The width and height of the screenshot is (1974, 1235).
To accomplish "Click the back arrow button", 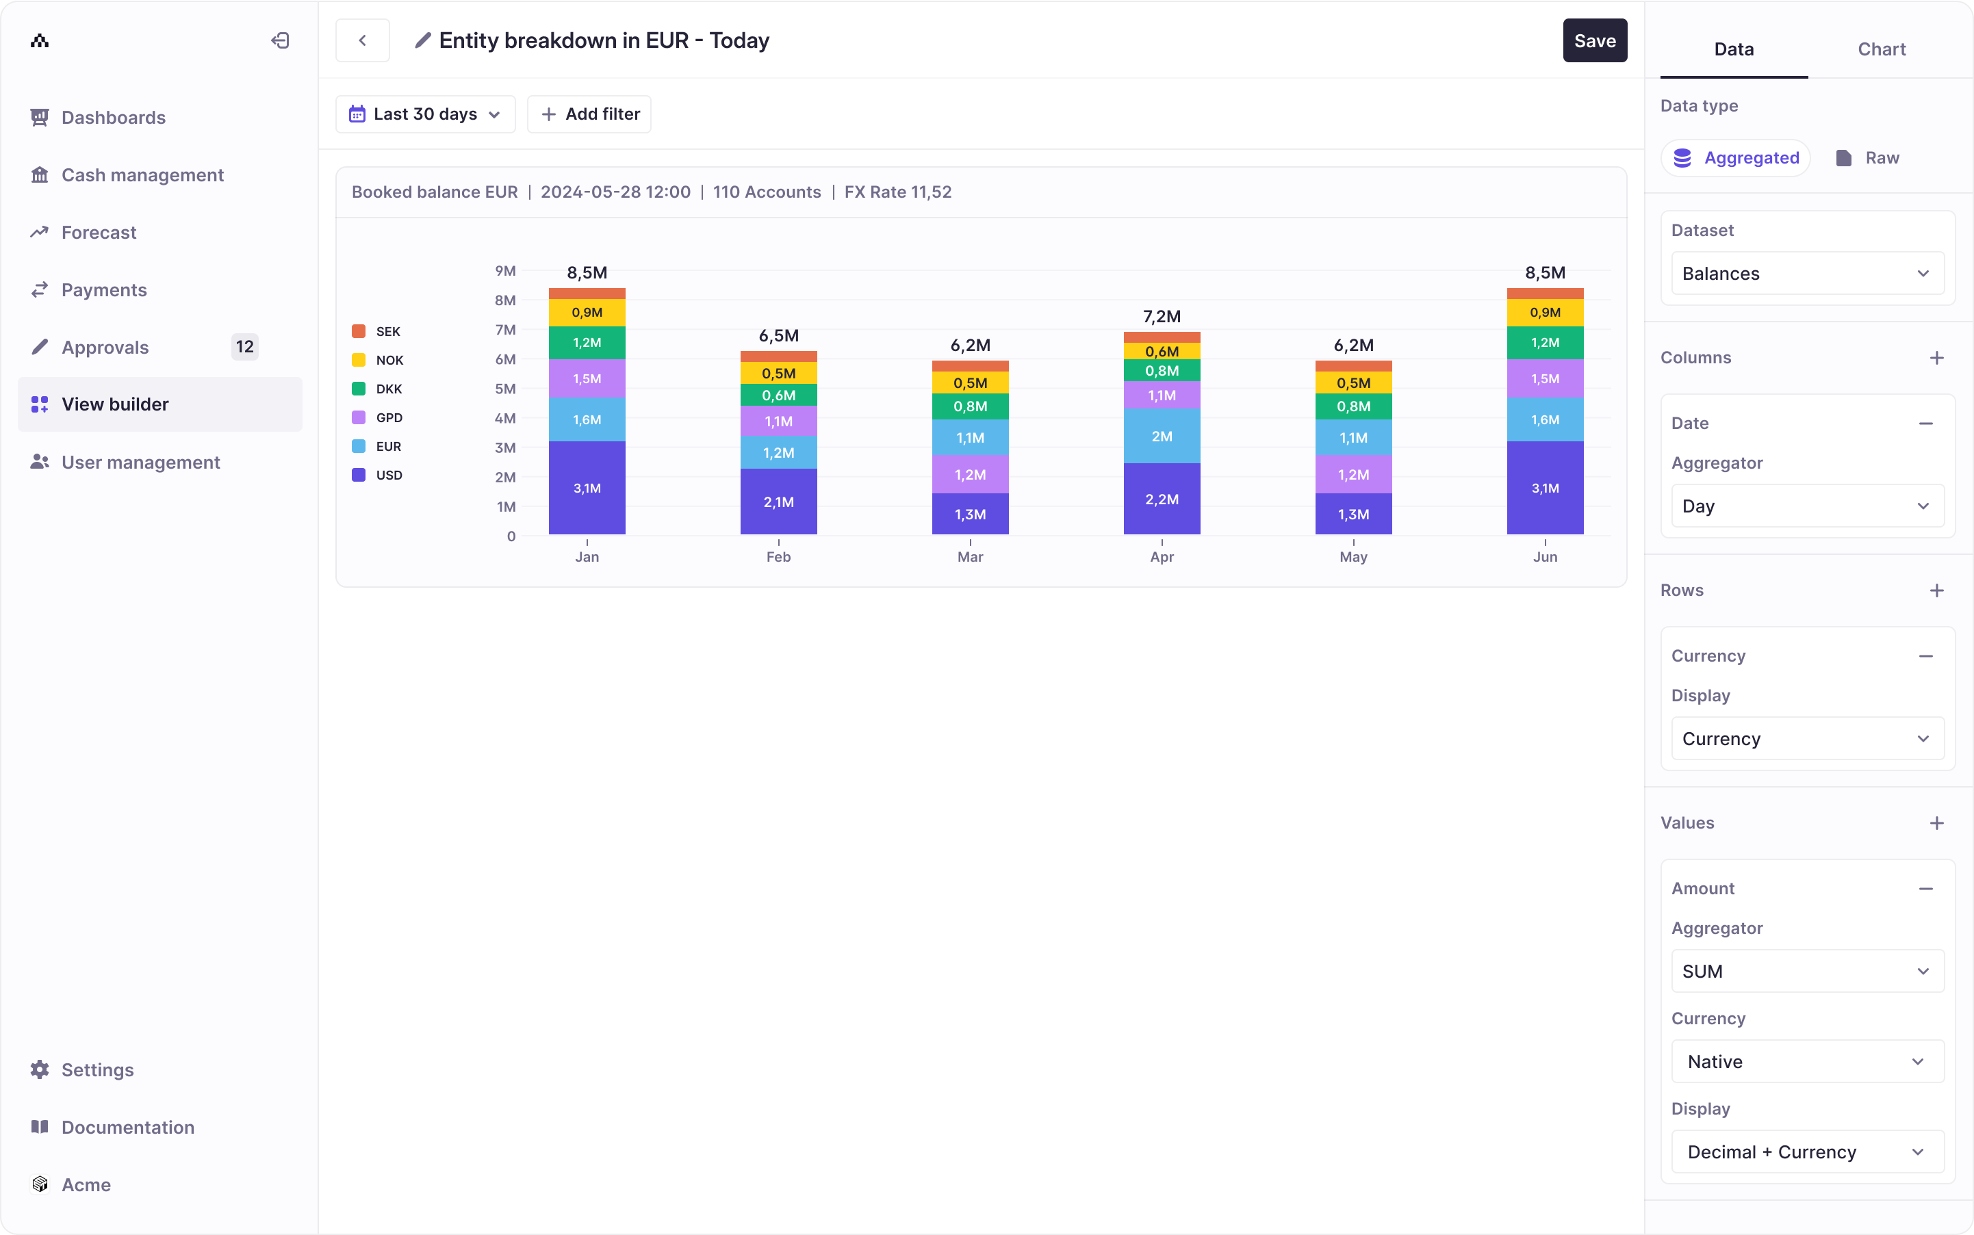I will [362, 40].
